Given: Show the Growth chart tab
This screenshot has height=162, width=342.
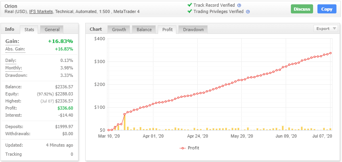Looking at the screenshot, I should [119, 30].
